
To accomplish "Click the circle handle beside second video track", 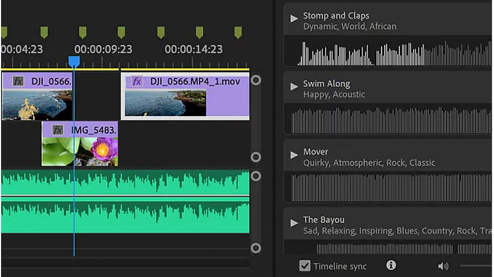I will pyautogui.click(x=256, y=157).
